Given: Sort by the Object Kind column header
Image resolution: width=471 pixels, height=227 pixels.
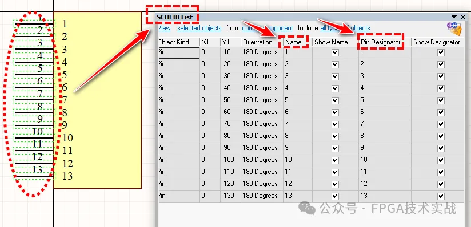Looking at the screenshot, I should point(179,42).
